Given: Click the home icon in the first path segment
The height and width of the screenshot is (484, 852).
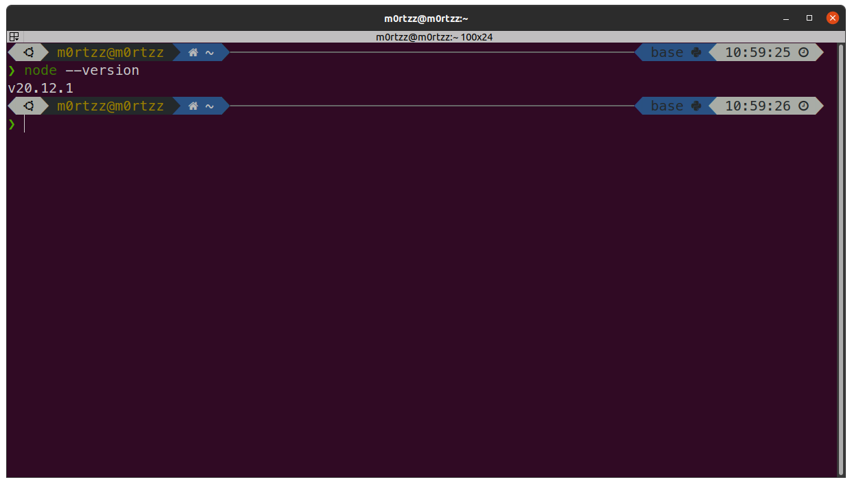Looking at the screenshot, I should pos(193,51).
